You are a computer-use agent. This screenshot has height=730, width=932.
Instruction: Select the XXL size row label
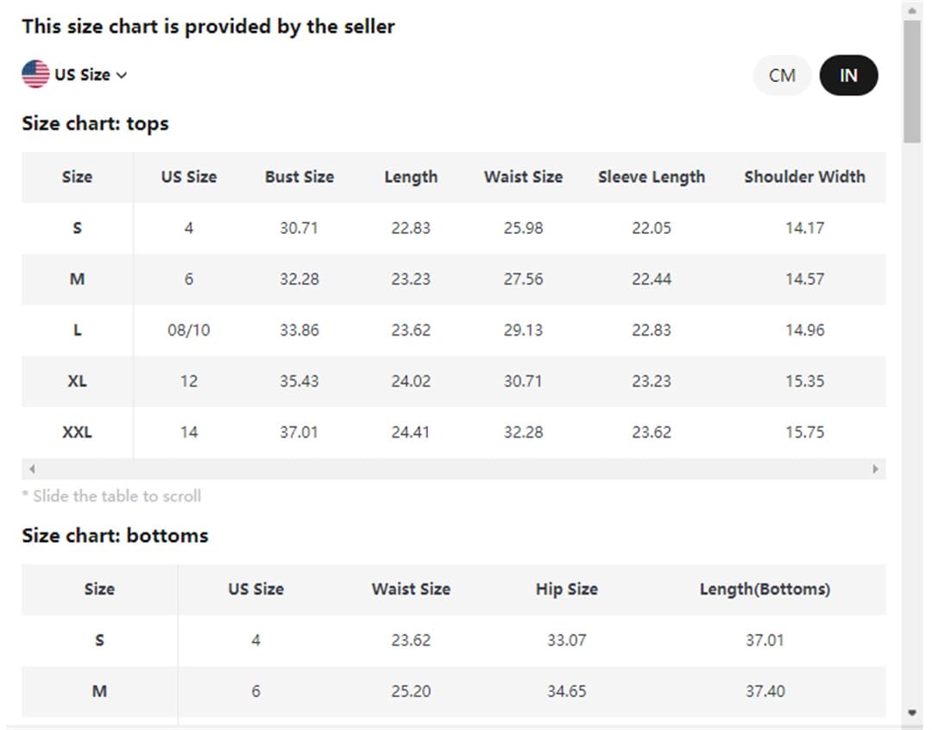pyautogui.click(x=78, y=432)
